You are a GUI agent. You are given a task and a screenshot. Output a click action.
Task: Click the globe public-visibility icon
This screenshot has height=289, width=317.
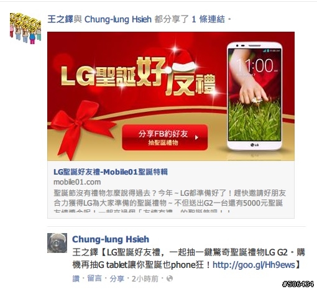coord(170,278)
